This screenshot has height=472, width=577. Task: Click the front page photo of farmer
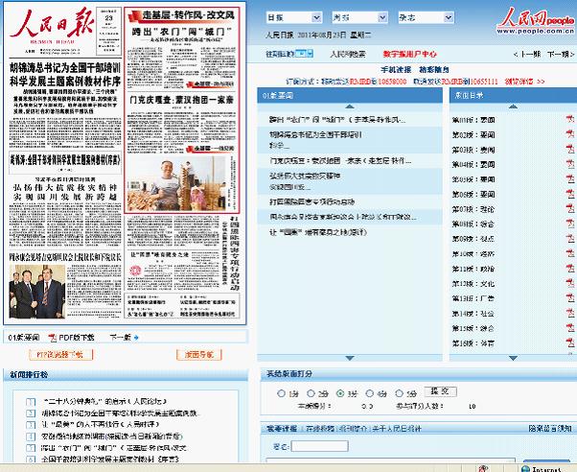[176, 183]
